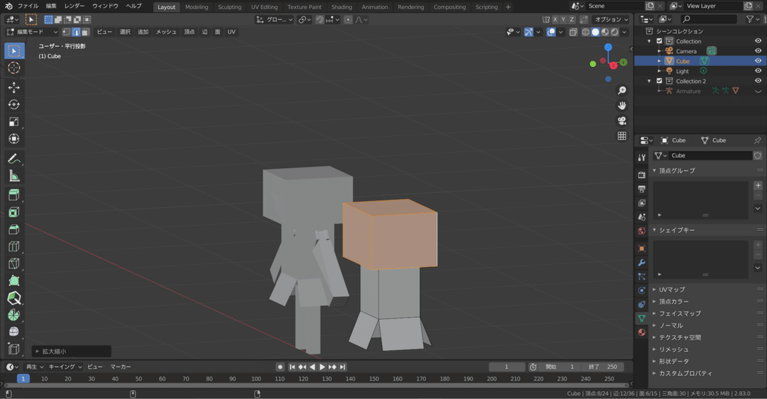Select the Select Box tool
Image resolution: width=767 pixels, height=399 pixels.
click(x=14, y=50)
